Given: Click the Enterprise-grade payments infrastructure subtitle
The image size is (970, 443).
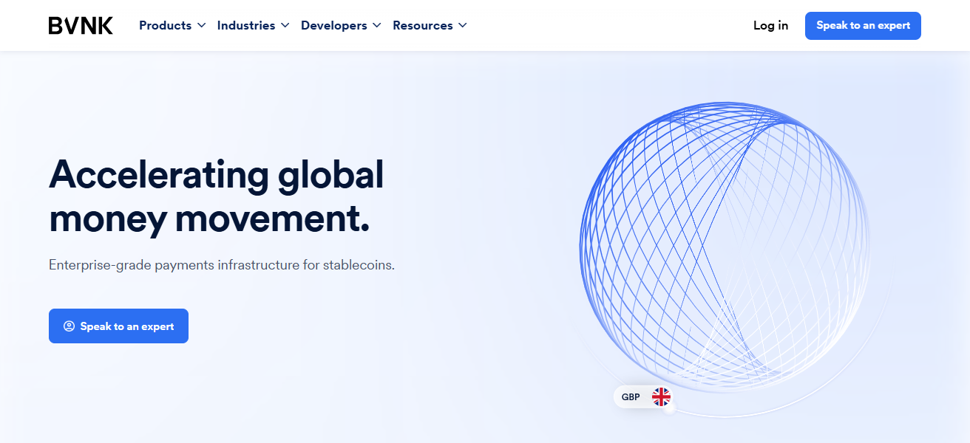Looking at the screenshot, I should [x=221, y=265].
